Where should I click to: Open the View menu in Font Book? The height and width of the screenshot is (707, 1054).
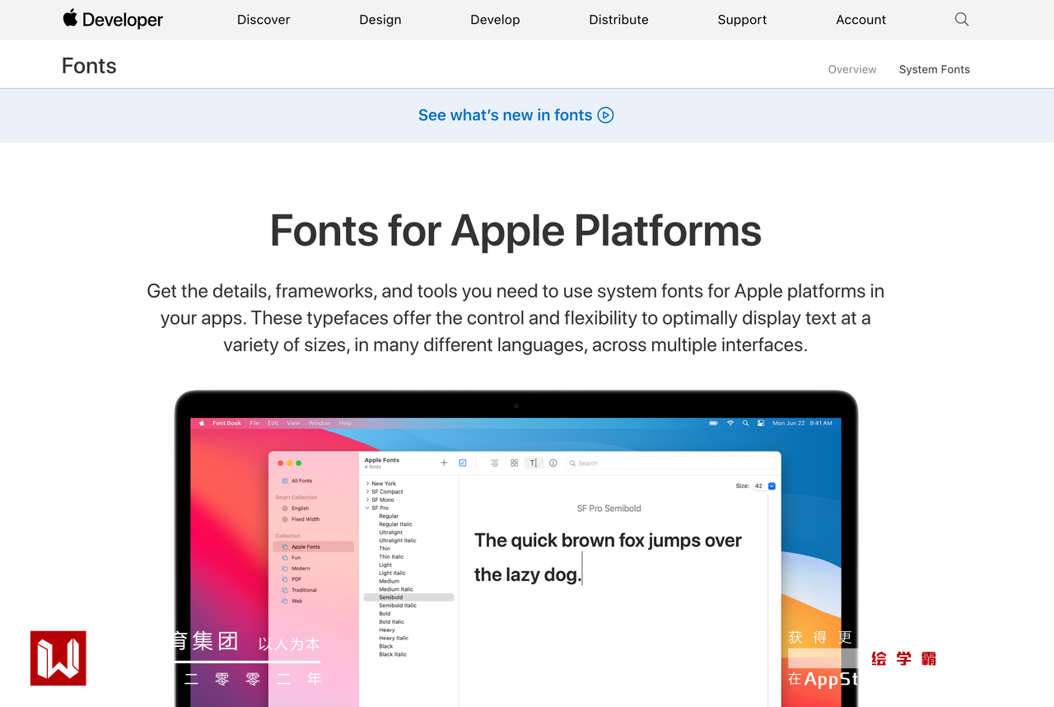(x=293, y=424)
